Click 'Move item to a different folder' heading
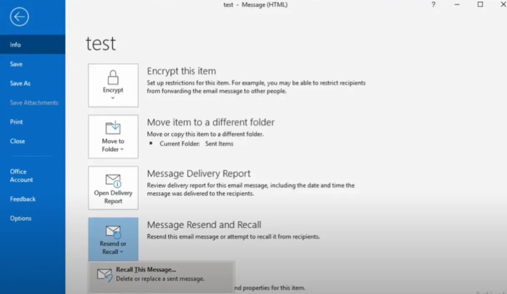 (211, 122)
